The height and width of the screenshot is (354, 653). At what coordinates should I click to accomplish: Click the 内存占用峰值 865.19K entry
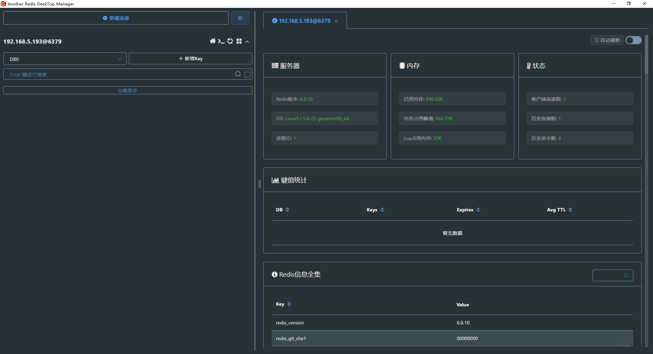(x=452, y=118)
